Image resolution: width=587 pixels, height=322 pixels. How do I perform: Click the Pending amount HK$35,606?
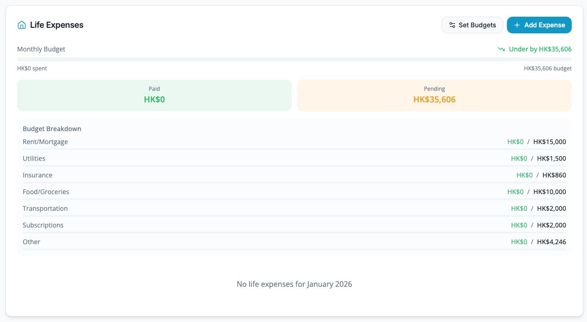click(434, 100)
